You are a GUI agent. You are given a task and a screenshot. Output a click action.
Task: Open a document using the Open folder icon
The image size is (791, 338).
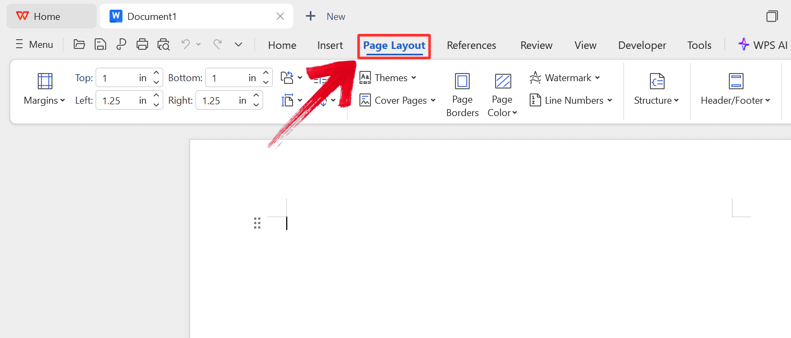[79, 44]
